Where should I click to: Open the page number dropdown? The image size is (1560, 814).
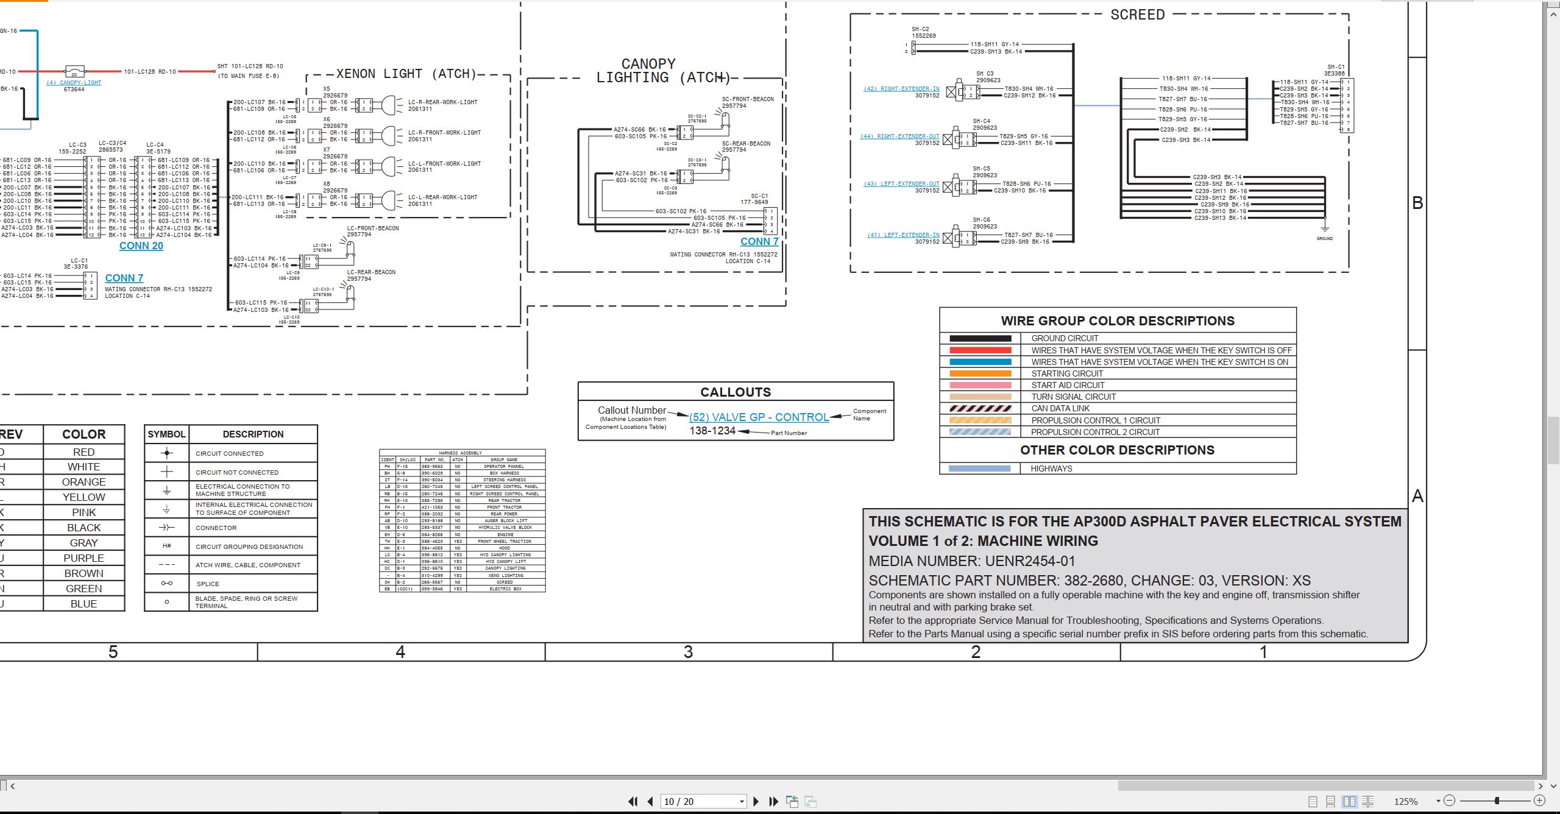742,802
